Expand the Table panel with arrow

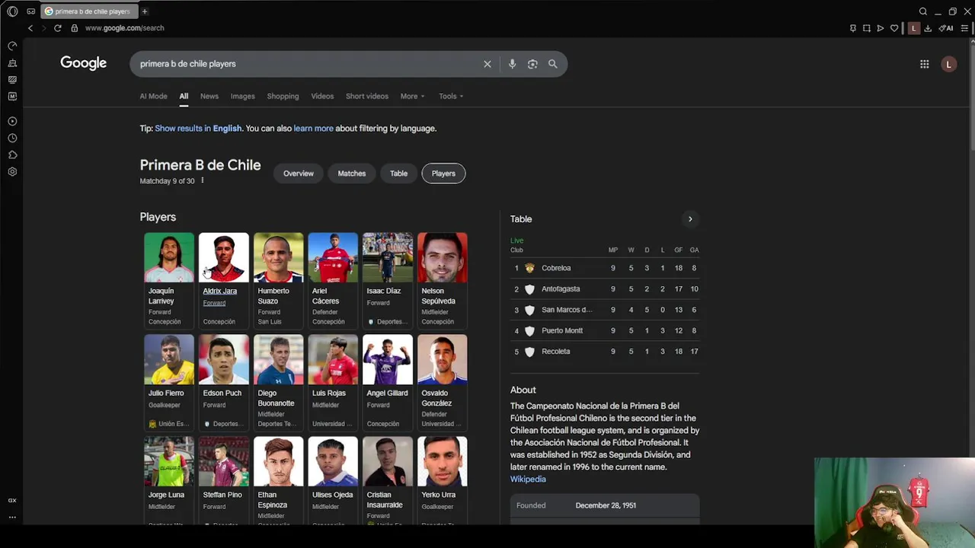click(x=690, y=219)
